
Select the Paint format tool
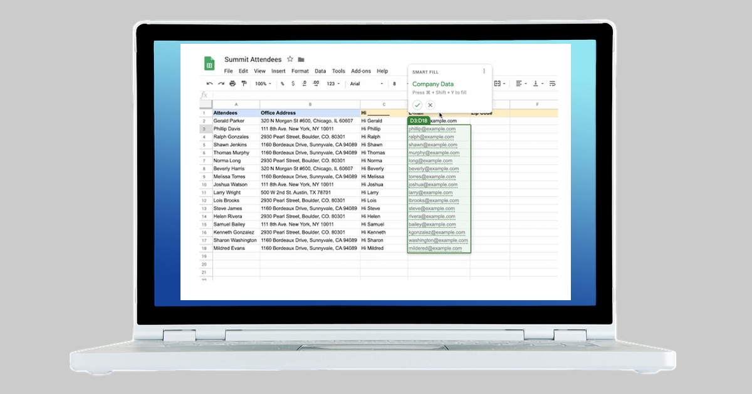pyautogui.click(x=244, y=83)
